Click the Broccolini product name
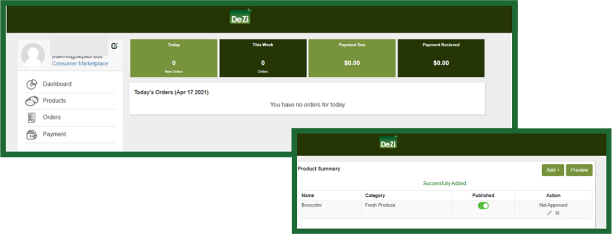Viewport: 612px width, 234px height. [x=312, y=205]
